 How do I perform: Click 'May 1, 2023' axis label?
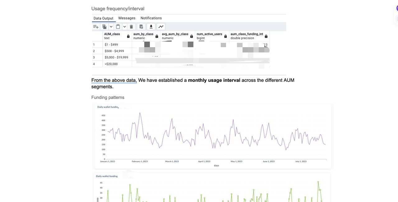tap(236, 161)
